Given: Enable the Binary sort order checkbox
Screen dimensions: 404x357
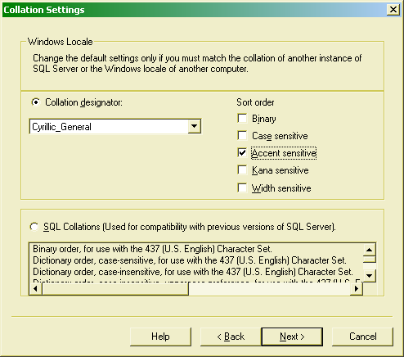Looking at the screenshot, I should coord(242,119).
